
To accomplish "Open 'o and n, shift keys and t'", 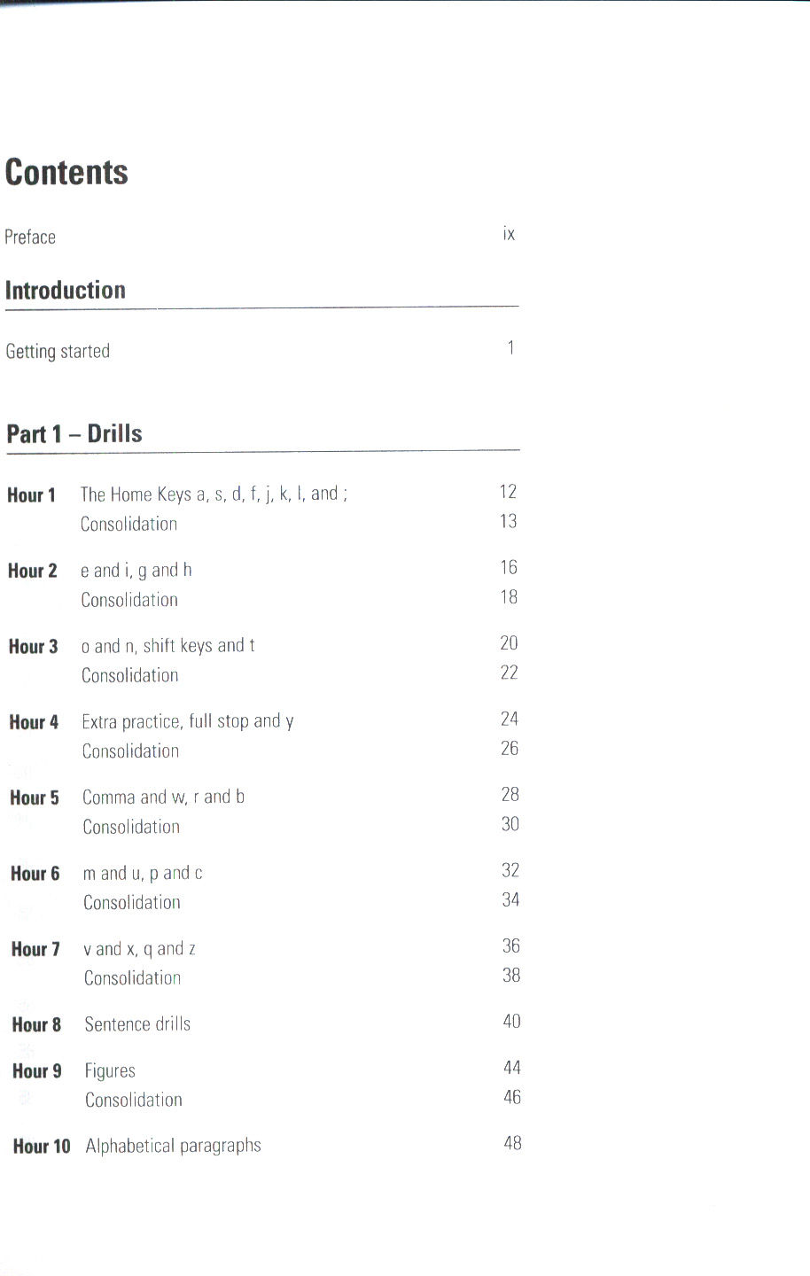I will [168, 646].
